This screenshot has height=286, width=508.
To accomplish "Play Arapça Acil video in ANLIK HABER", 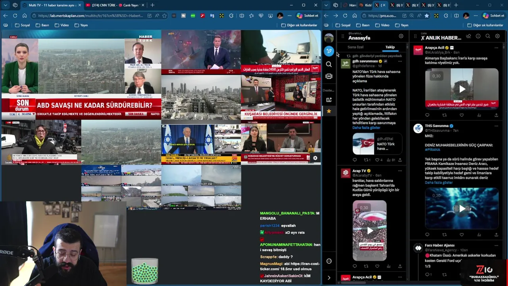I will click(462, 89).
